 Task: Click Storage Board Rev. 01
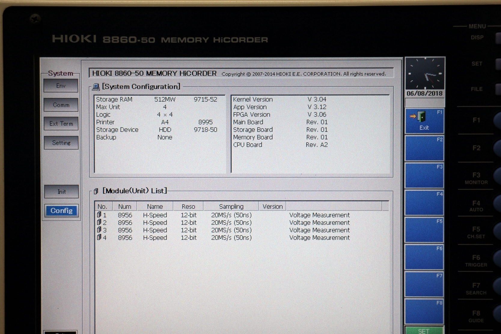[280, 130]
